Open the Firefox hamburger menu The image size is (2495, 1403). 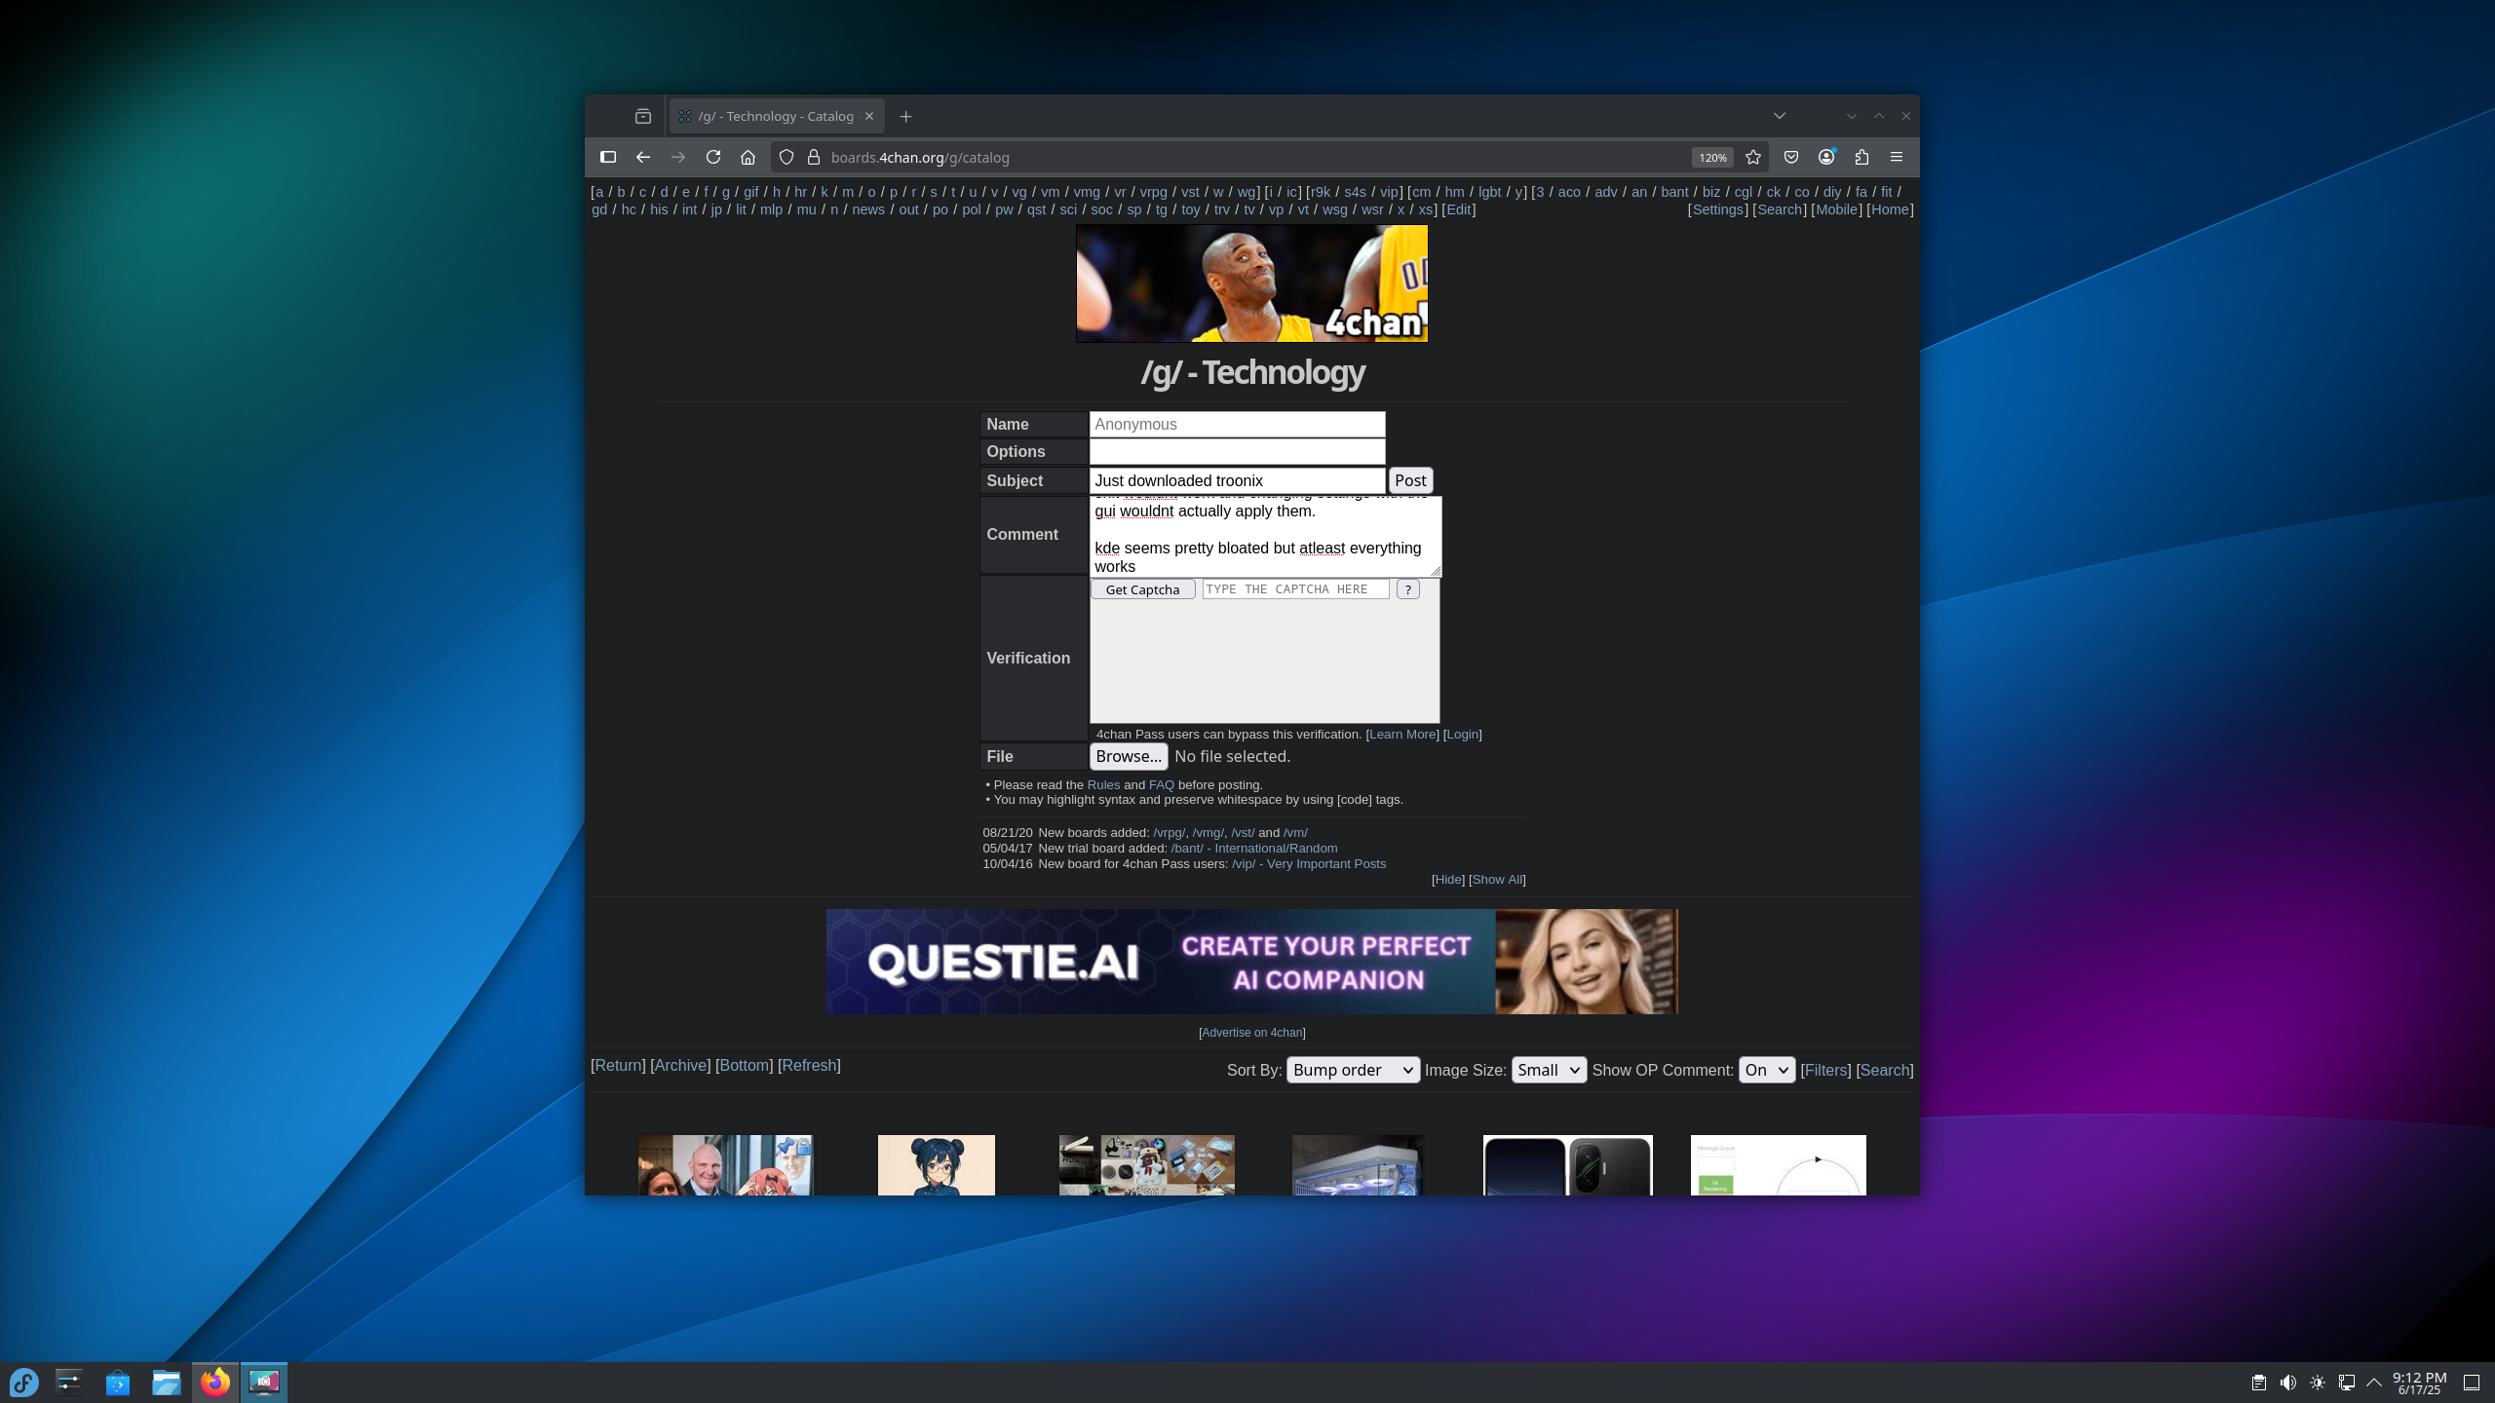tap(1897, 157)
